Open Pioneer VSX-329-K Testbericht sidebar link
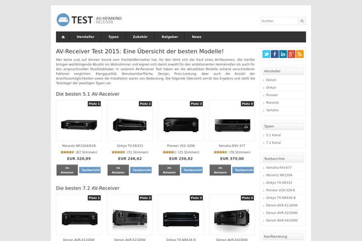Image resolution: width=362 pixels, height=241 pixels. (x=281, y=190)
